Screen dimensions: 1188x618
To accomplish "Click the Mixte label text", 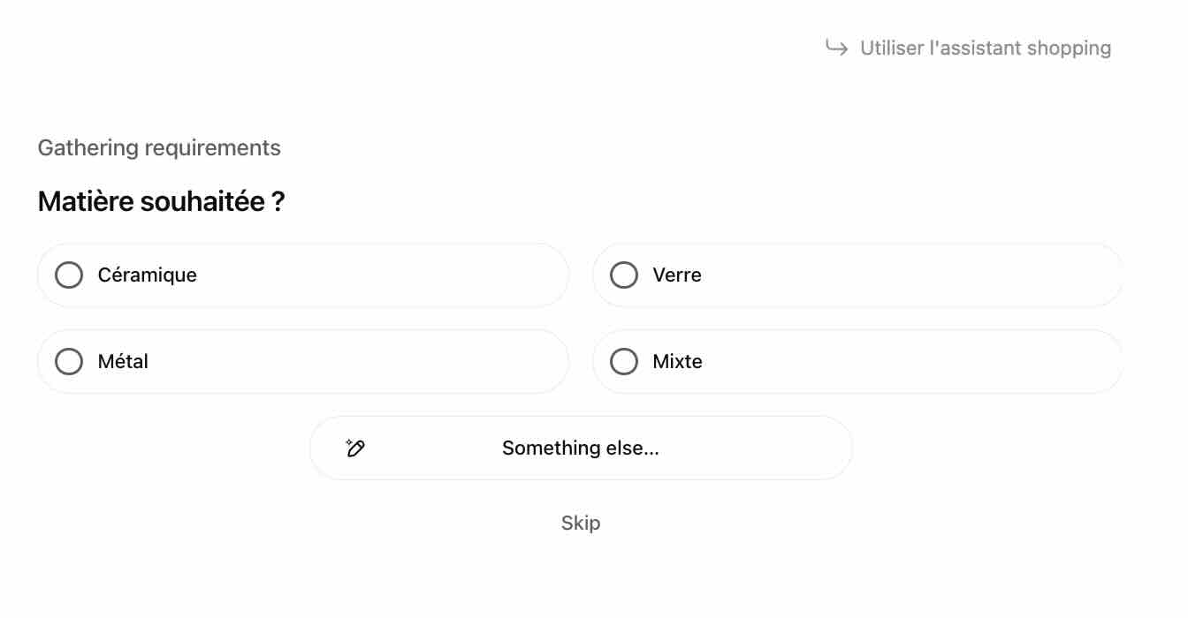I will tap(677, 362).
